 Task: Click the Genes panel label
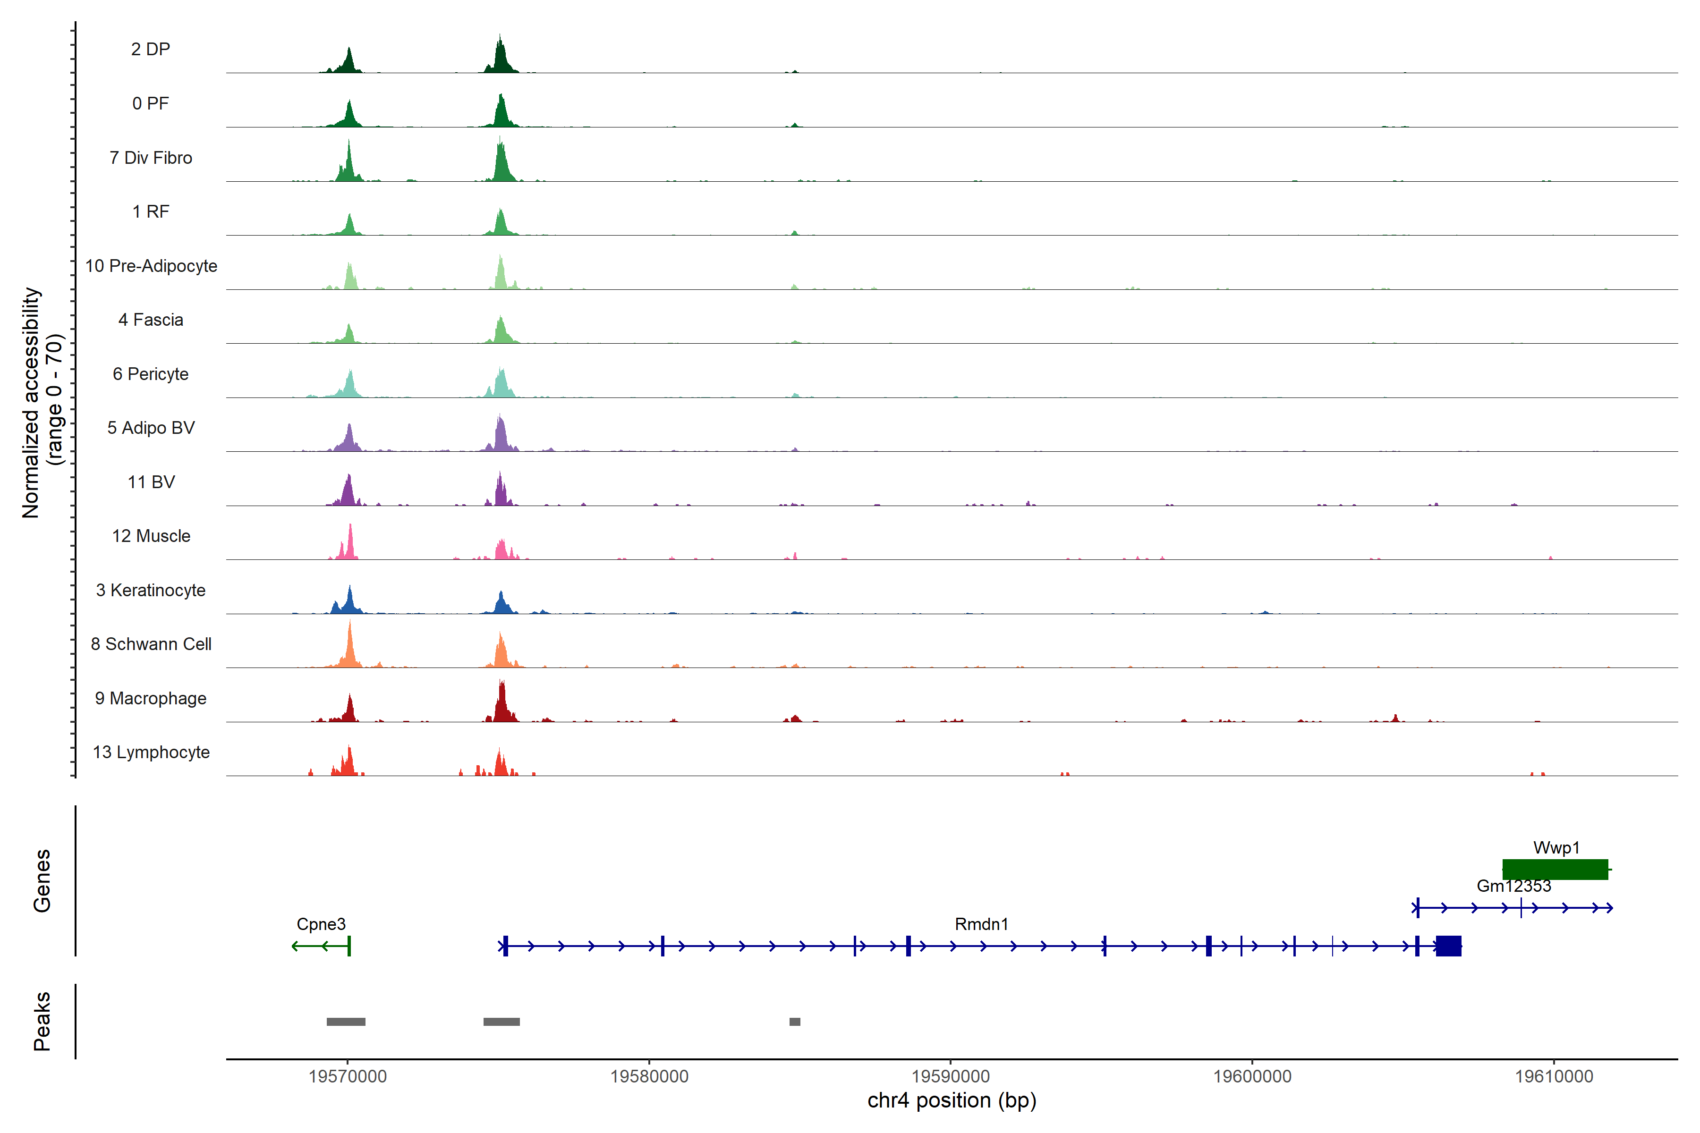point(42,880)
